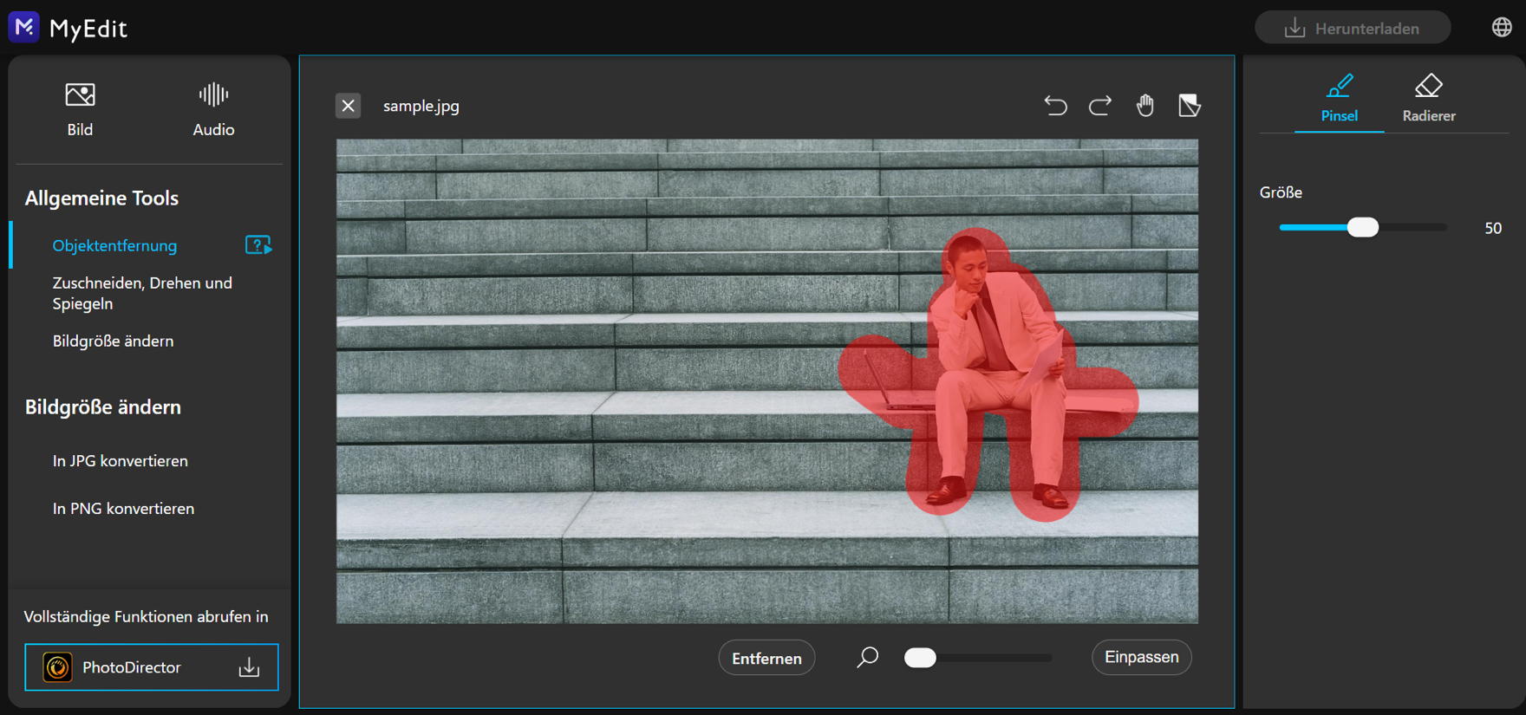1526x715 pixels.
Task: Toggle the before/after compare icon
Action: 1190,106
